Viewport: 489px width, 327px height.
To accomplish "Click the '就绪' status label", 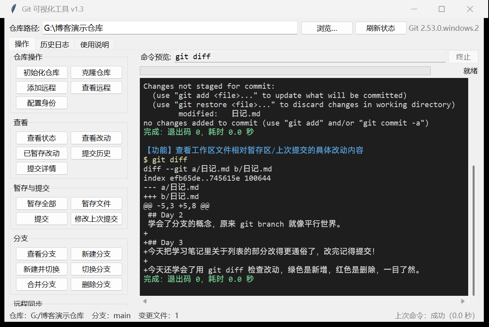I will coord(470,71).
